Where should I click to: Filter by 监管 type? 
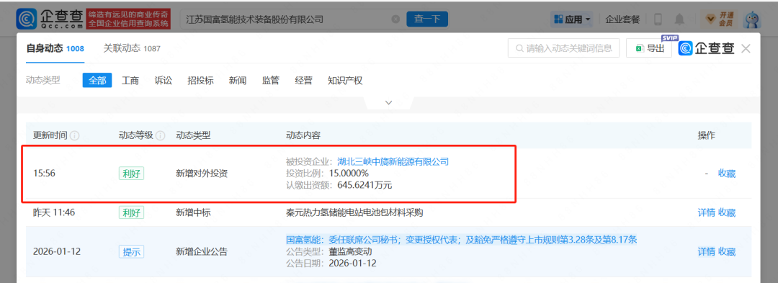coord(270,80)
